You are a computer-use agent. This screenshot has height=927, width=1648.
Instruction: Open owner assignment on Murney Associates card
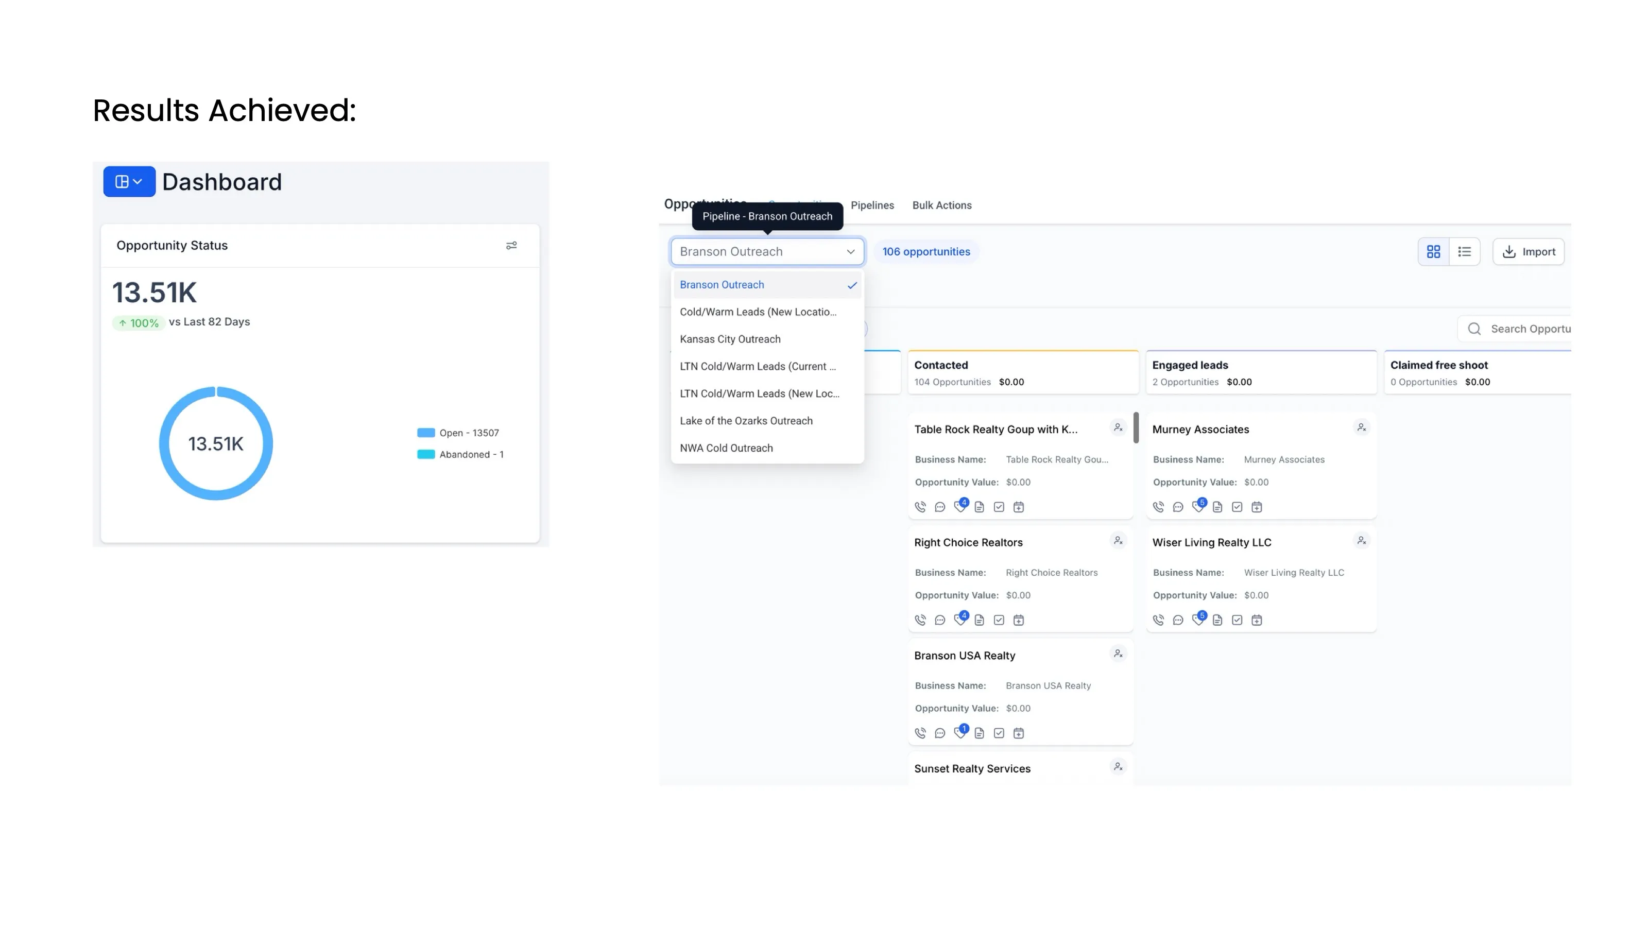coord(1361,428)
